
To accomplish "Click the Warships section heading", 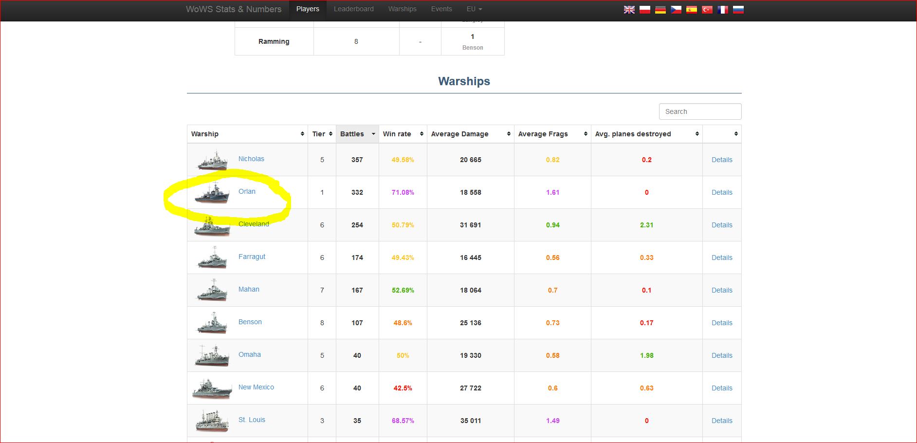I will 464,81.
